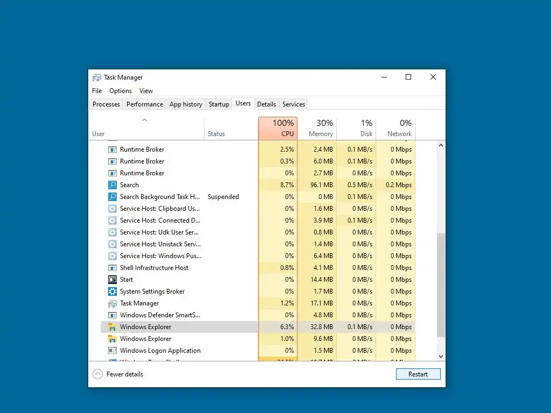Click the Windows Defender SmartScreen icon
Viewport: 551px width, 413px height.
(112, 315)
